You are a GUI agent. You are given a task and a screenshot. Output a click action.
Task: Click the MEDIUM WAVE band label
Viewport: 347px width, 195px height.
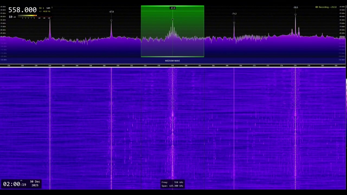point(172,61)
